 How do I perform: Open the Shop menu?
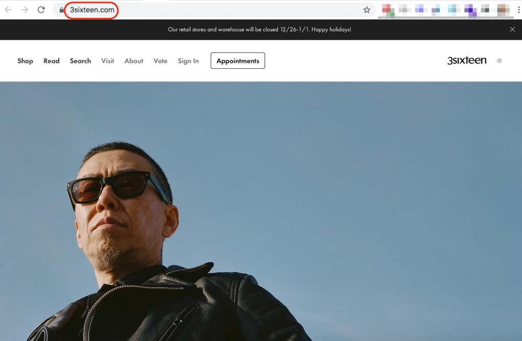(x=26, y=61)
